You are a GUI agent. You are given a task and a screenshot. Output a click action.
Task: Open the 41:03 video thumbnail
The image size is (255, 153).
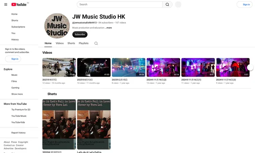pos(94,67)
